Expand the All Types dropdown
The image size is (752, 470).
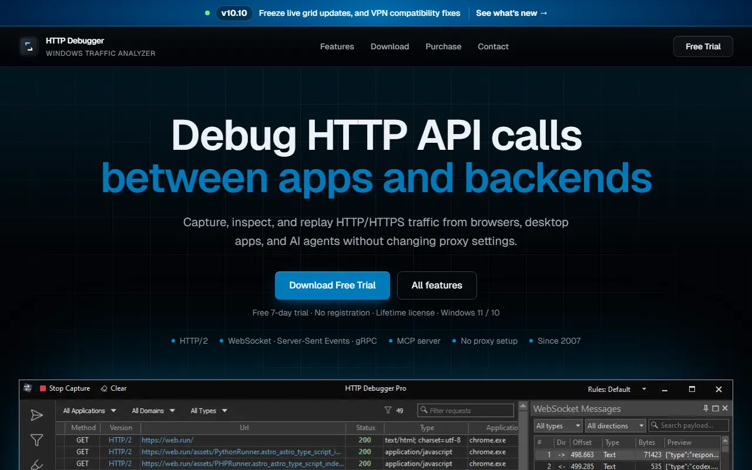point(209,411)
